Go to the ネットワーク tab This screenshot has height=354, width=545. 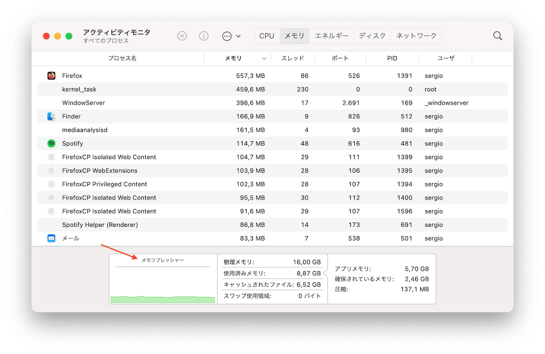click(x=416, y=36)
